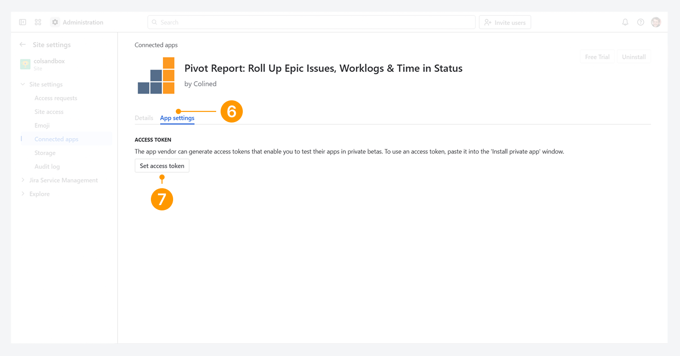Image resolution: width=680 pixels, height=356 pixels.
Task: Expand Jira Service Management section
Action: point(23,180)
